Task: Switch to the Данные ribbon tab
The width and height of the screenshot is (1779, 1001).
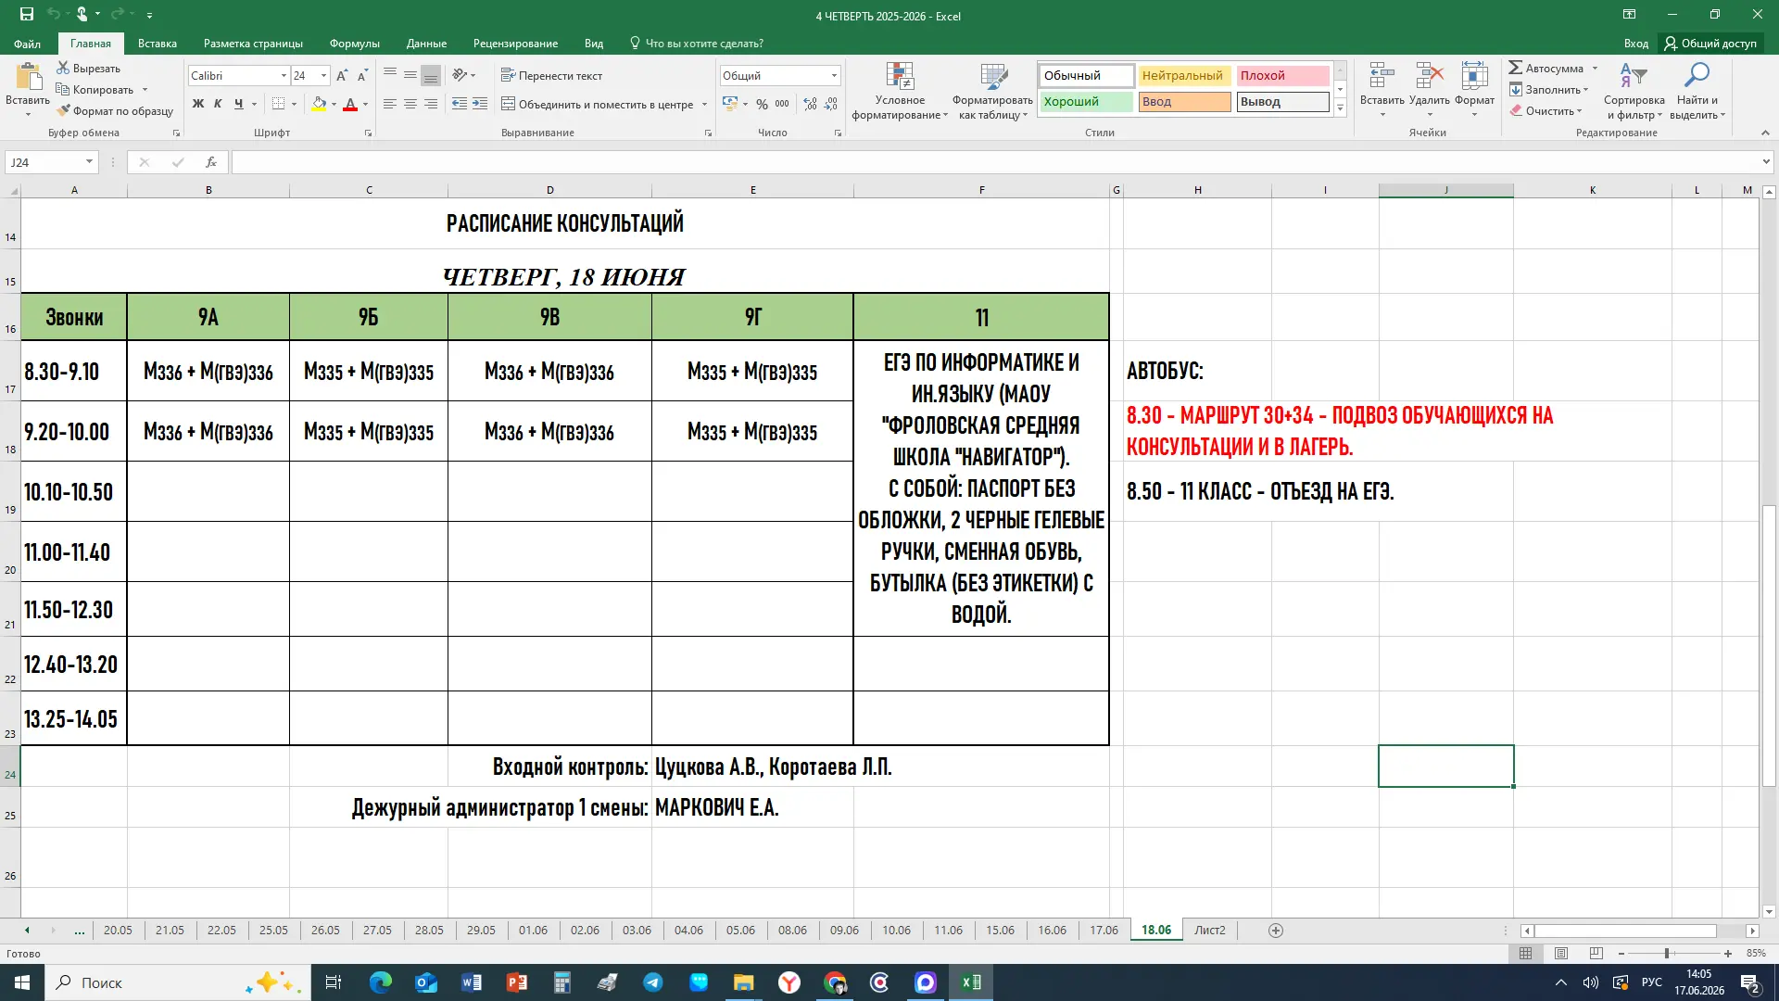Action: (426, 44)
